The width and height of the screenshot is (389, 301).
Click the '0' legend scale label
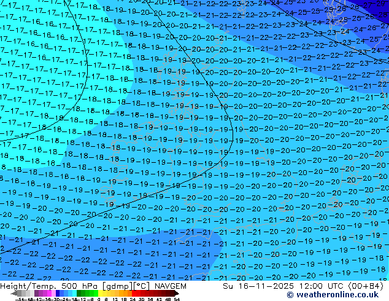coord(99,300)
